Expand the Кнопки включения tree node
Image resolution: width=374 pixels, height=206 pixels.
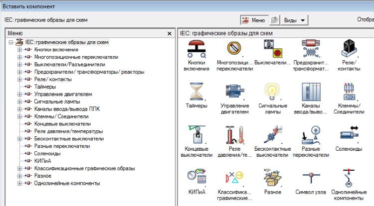coord(19,50)
